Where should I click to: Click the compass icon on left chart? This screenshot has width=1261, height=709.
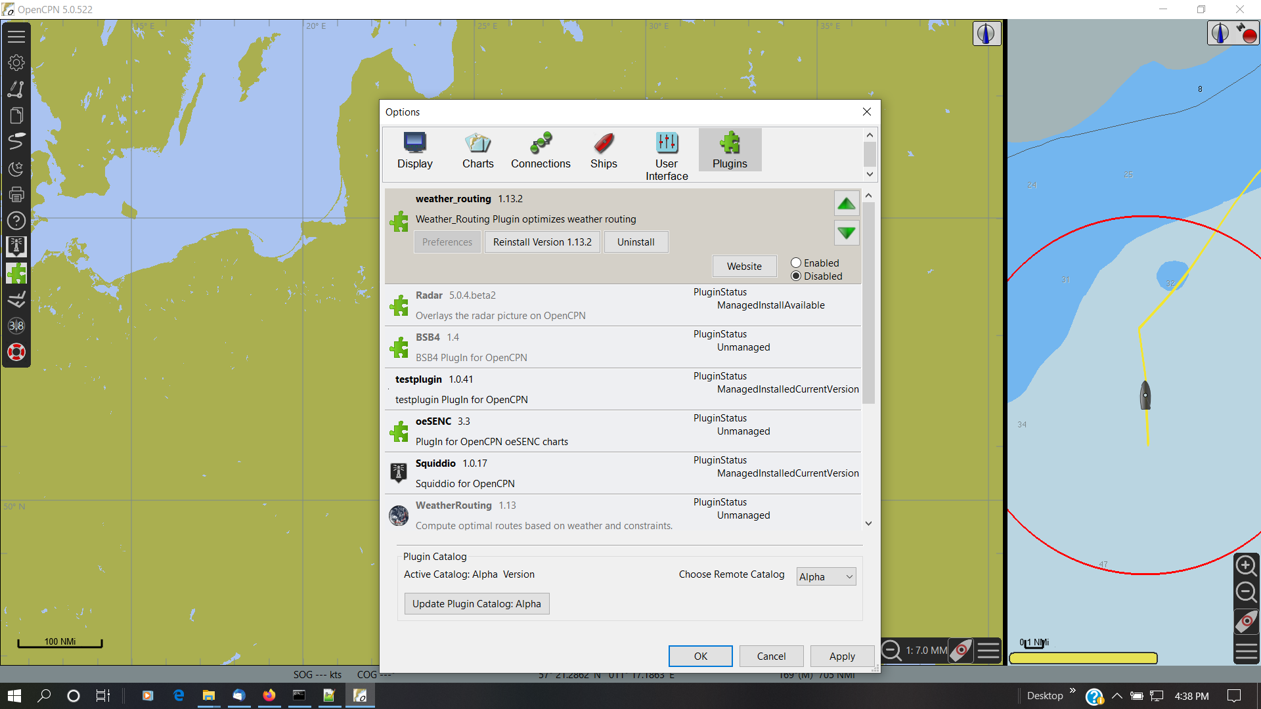(x=986, y=33)
